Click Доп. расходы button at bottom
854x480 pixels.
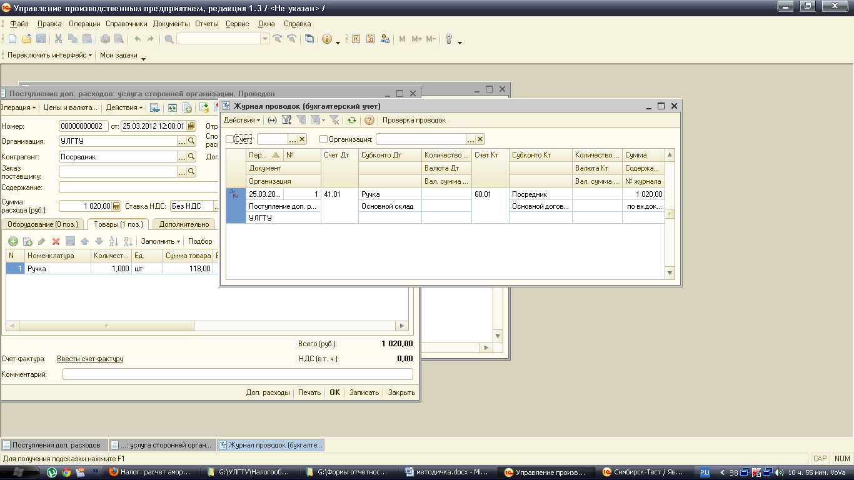click(x=268, y=392)
